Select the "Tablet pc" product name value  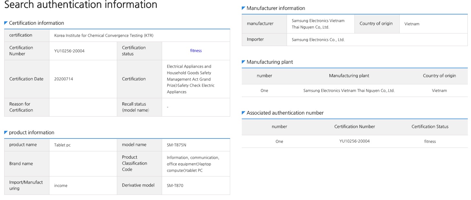coord(62,145)
